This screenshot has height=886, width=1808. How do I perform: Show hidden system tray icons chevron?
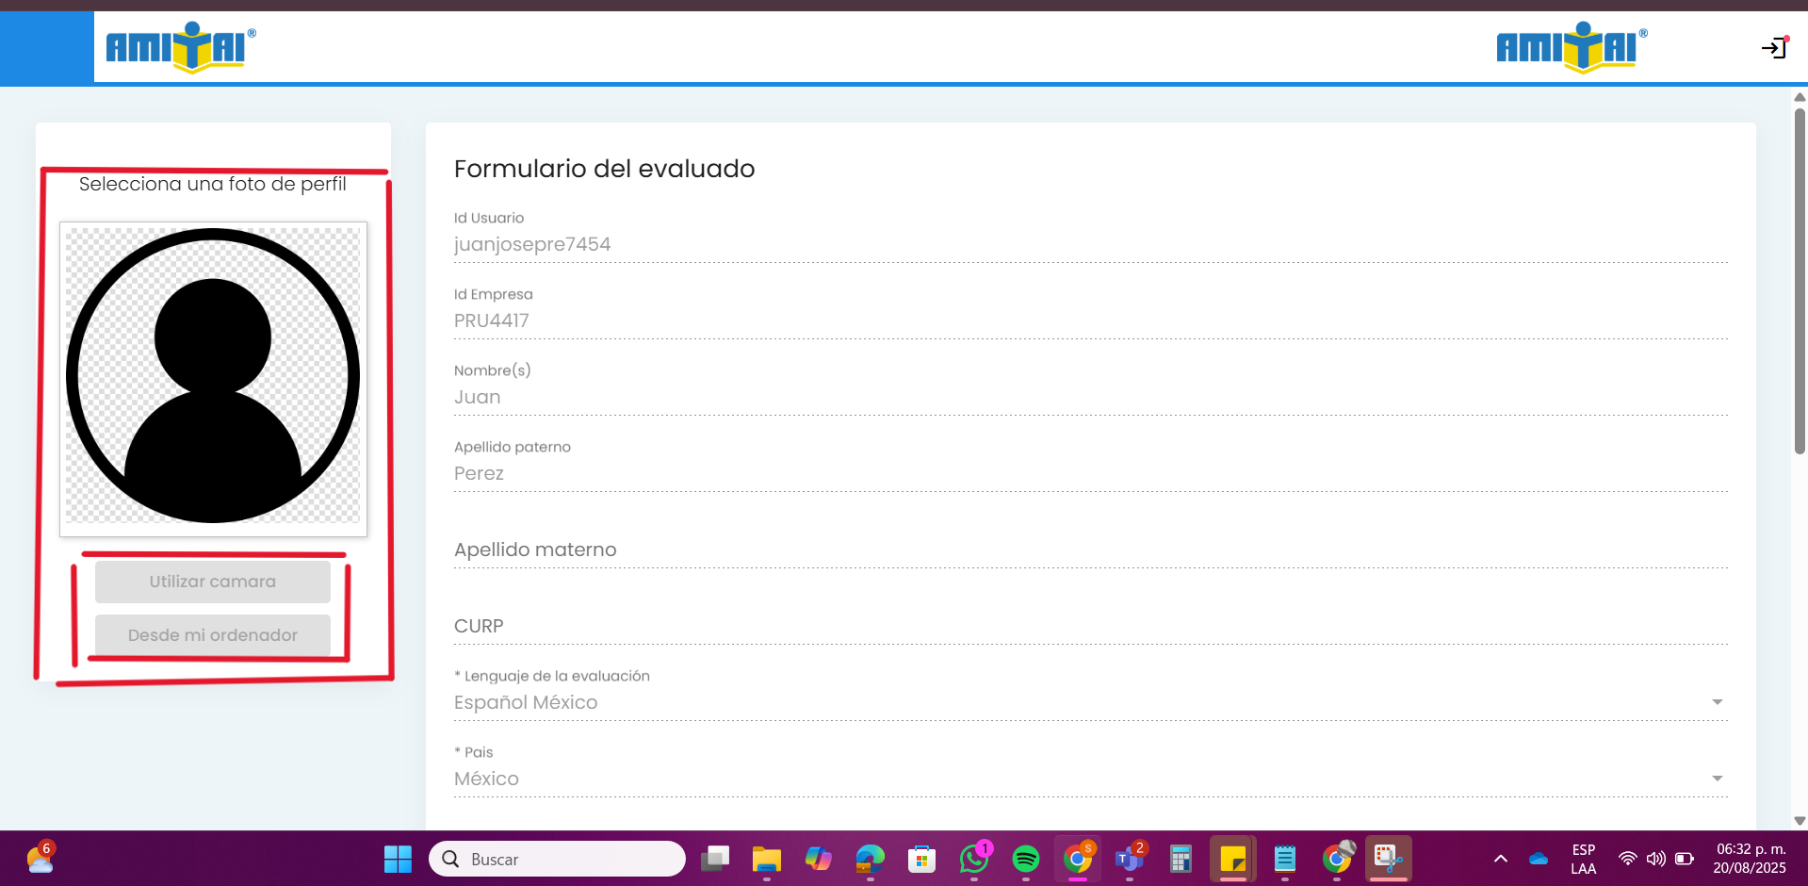coord(1501,859)
